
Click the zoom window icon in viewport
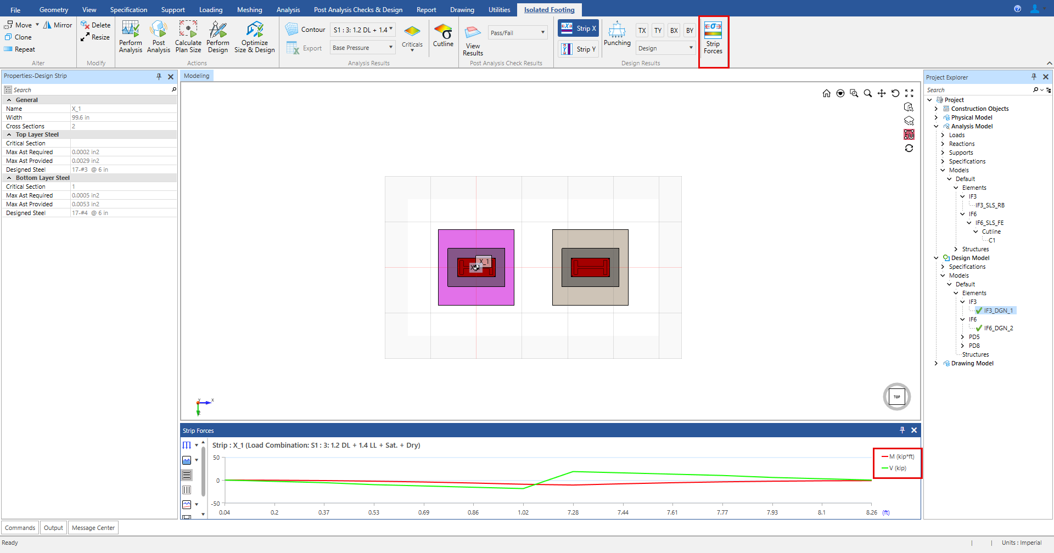854,93
